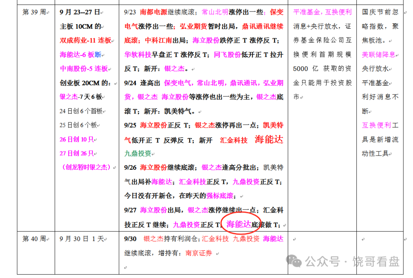Click the "9/26" date label

[130, 167]
